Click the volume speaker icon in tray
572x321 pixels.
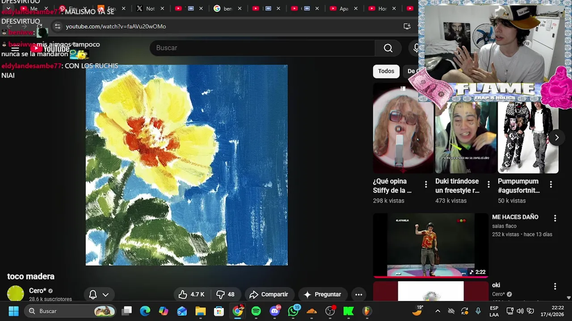point(520,311)
